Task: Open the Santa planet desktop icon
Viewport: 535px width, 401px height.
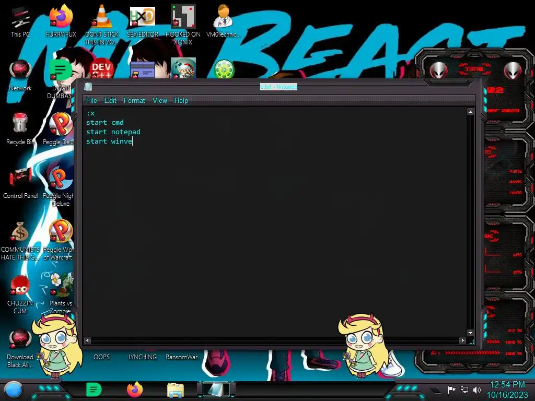Action: [183, 68]
